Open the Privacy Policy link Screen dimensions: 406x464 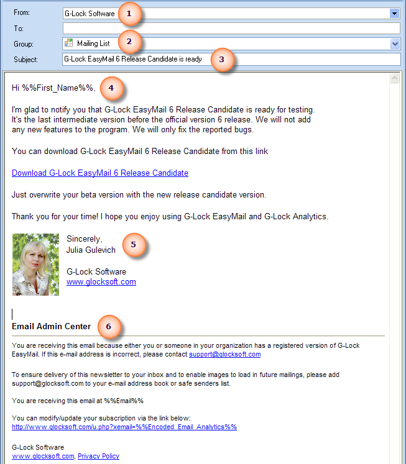tap(99, 456)
